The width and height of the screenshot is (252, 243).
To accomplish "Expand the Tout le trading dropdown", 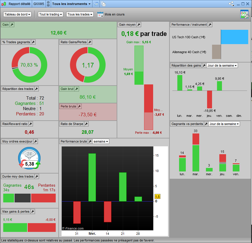I will tap(50, 14).
